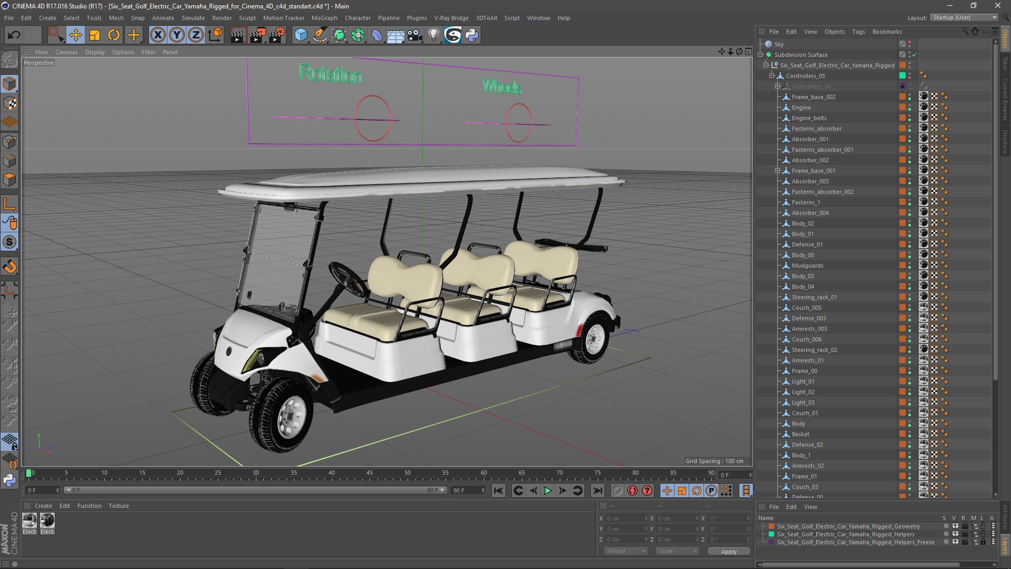Go to start of animation
The width and height of the screenshot is (1011, 569).
point(498,490)
